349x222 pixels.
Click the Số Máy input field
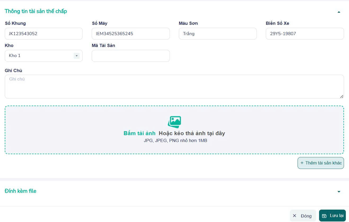pos(131,34)
